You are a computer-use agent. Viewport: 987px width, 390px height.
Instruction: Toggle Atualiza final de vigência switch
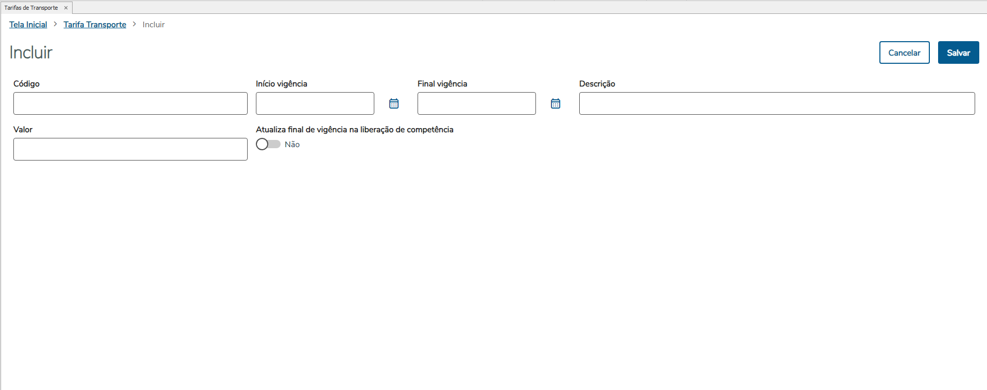(x=268, y=144)
